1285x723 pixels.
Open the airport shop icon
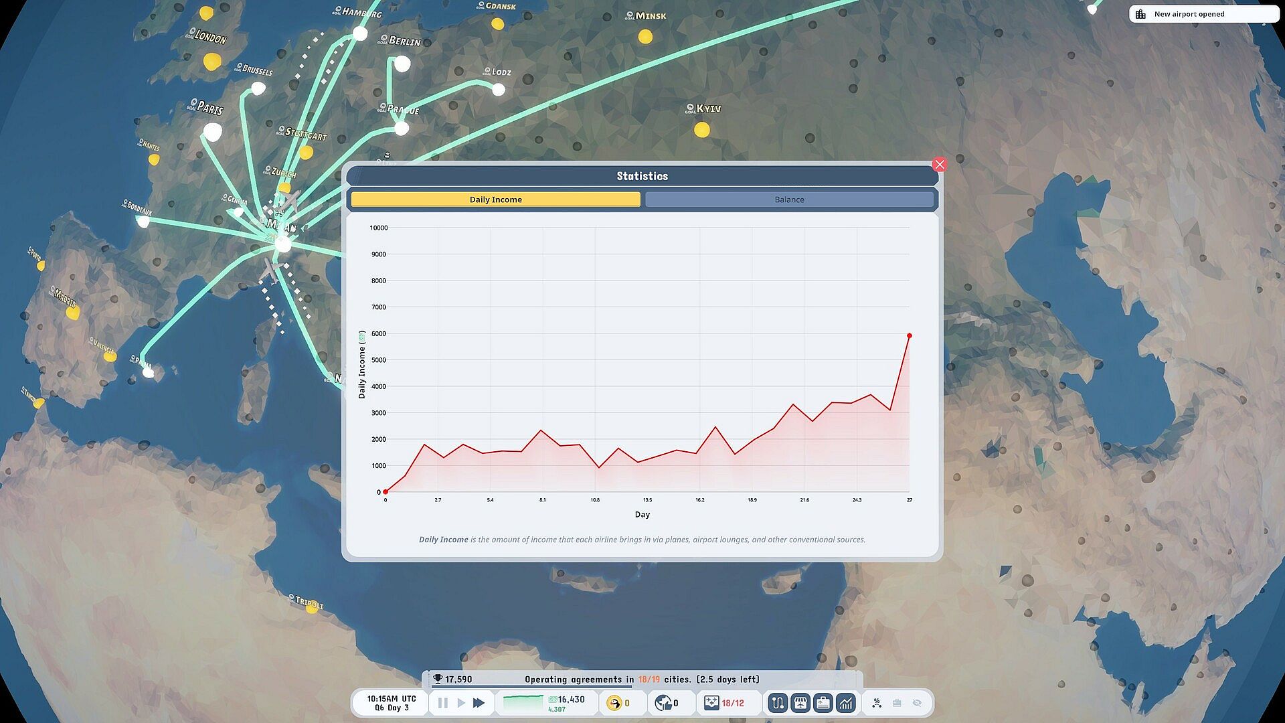click(x=800, y=703)
